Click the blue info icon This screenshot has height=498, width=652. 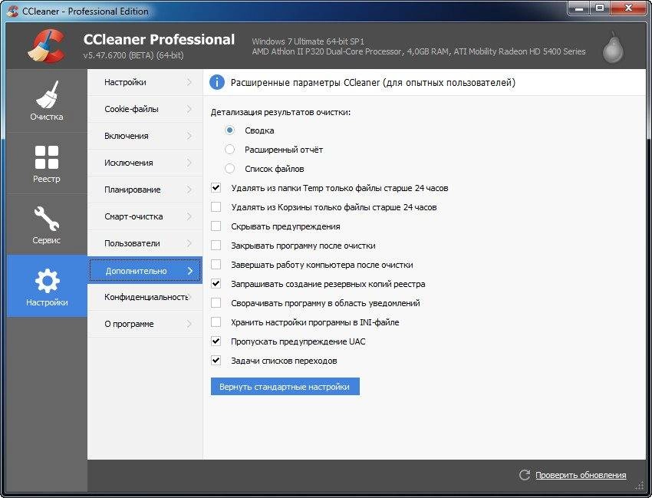pos(216,82)
